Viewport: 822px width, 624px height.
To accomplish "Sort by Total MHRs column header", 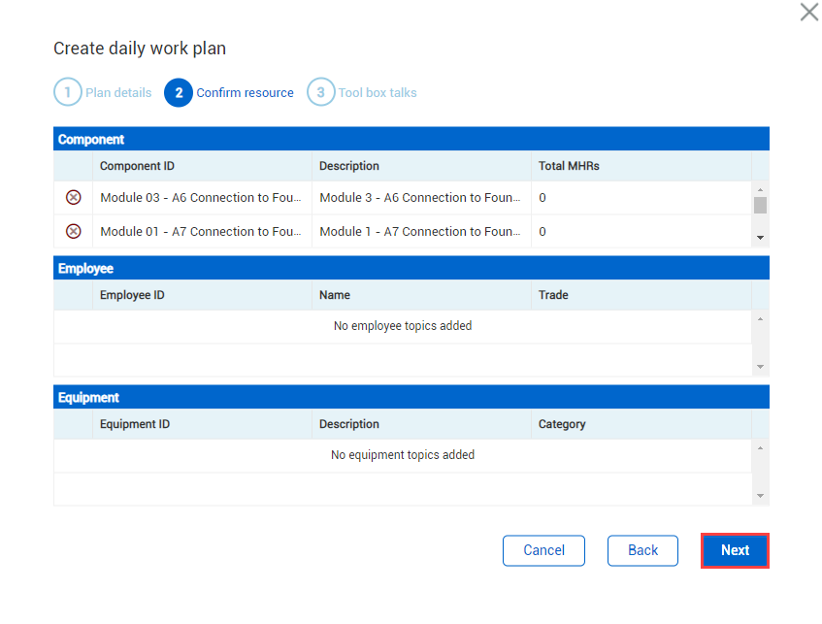I will point(569,166).
